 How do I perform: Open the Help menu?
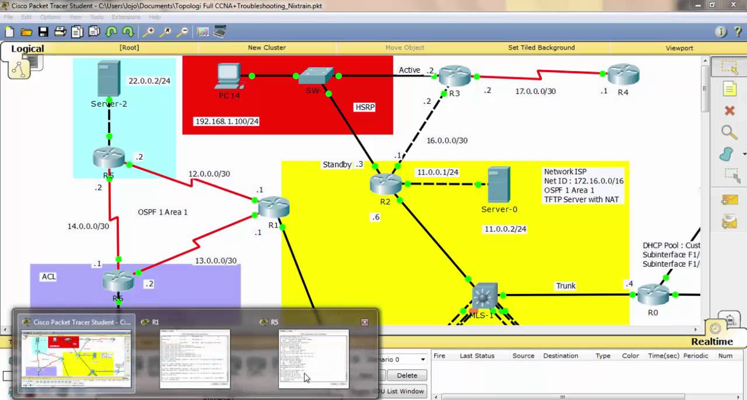click(x=155, y=17)
